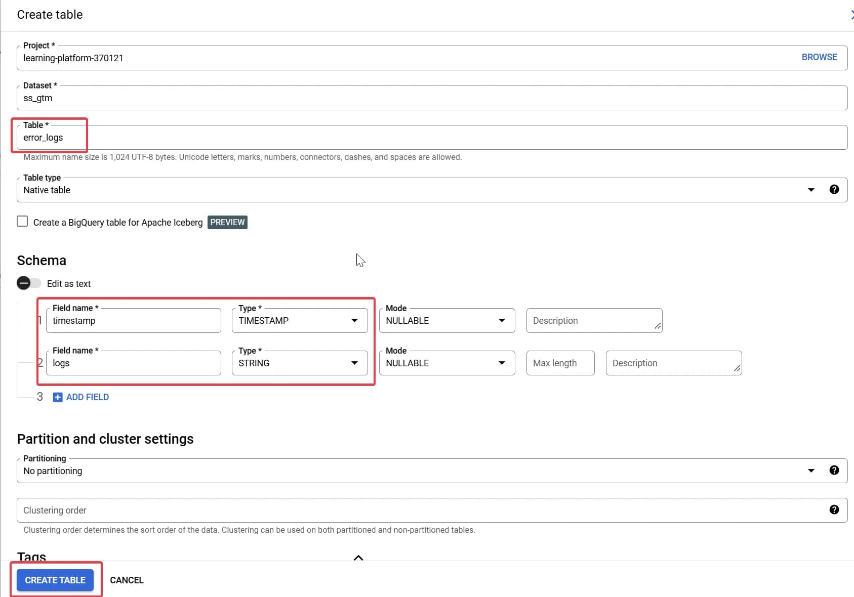Click the CANCEL button
Viewport: 854px width, 597px height.
127,580
